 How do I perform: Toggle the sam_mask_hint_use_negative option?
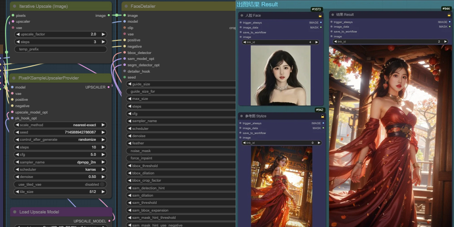181,225
